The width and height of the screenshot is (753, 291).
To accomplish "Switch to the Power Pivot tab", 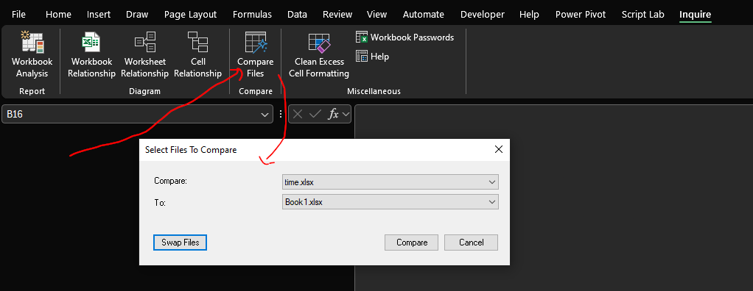I will 581,15.
